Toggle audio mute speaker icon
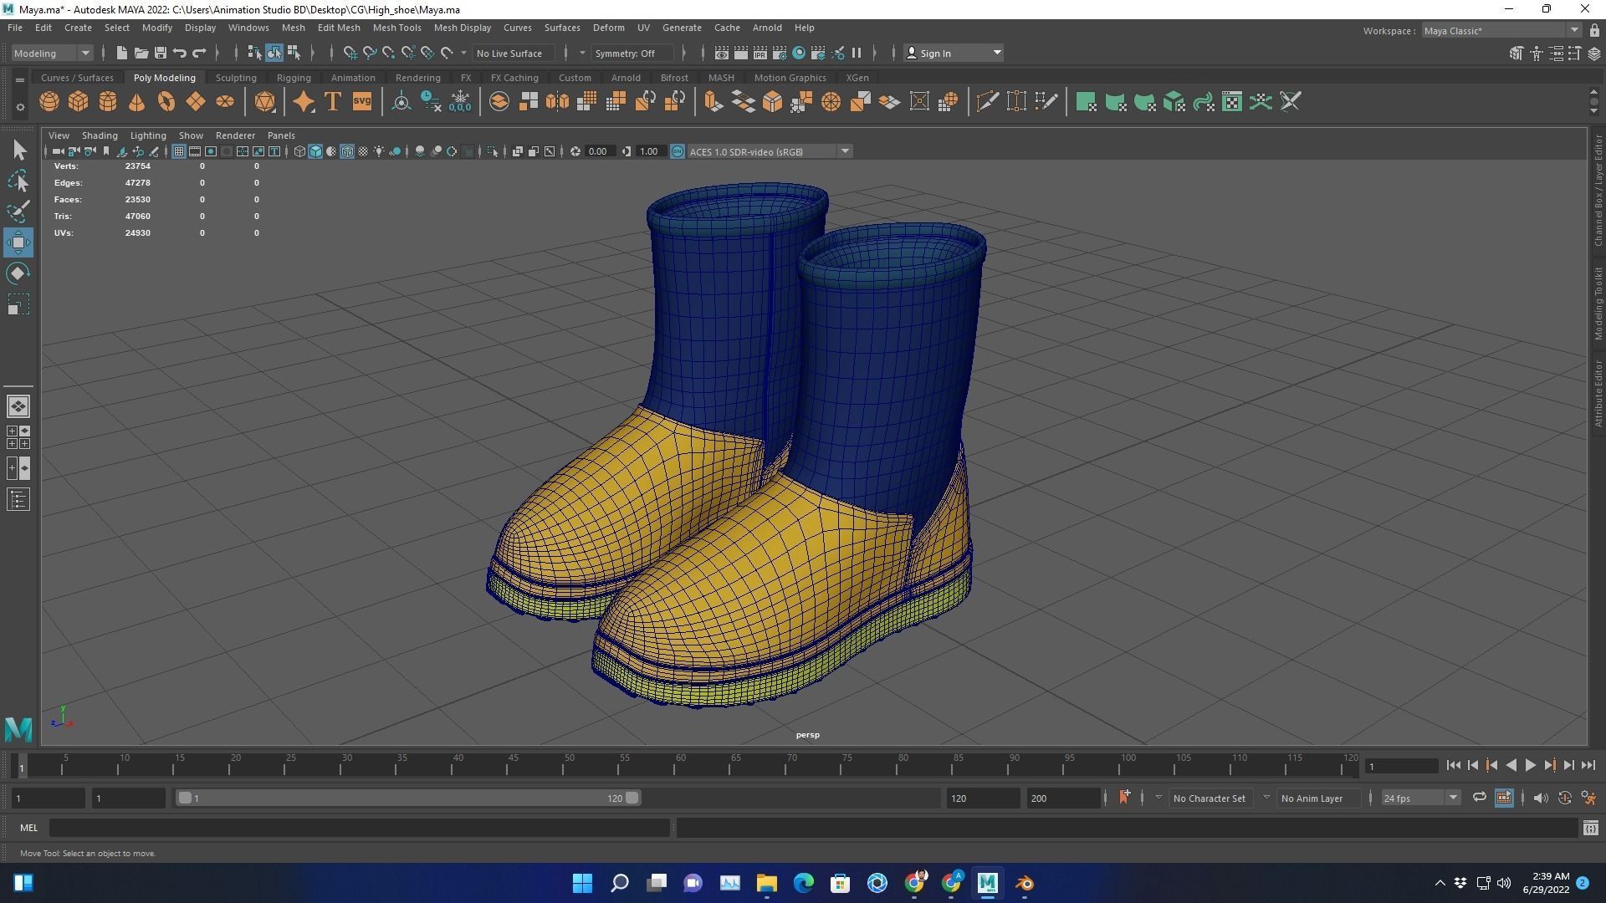Image resolution: width=1606 pixels, height=903 pixels. tap(1541, 798)
